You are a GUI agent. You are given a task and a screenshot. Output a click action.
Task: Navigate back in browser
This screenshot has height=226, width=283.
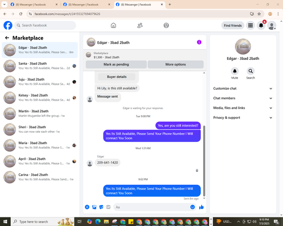click(x=5, y=14)
